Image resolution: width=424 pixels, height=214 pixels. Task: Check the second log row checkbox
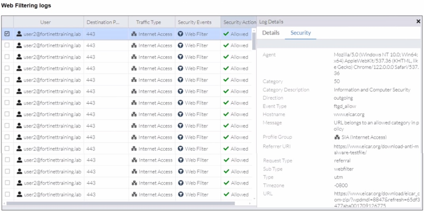coord(7,45)
